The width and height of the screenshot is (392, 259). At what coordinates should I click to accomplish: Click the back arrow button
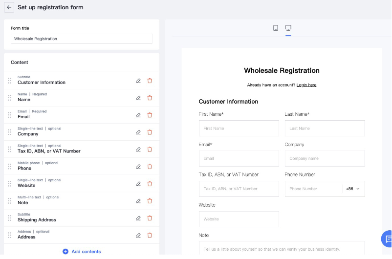click(9, 7)
